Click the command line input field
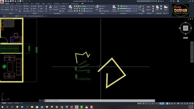 point(100,101)
